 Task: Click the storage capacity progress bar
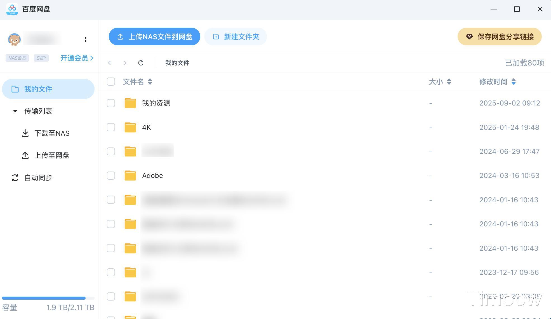click(48, 298)
